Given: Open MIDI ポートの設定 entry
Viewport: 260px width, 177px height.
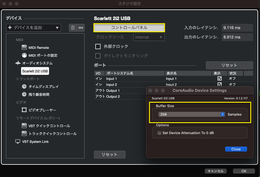Looking at the screenshot, I should point(43,55).
